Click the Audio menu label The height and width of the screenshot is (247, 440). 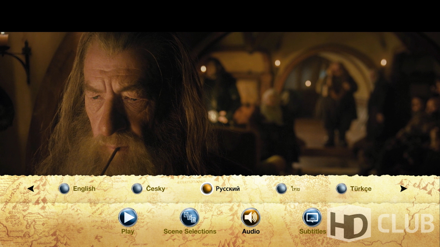251,231
